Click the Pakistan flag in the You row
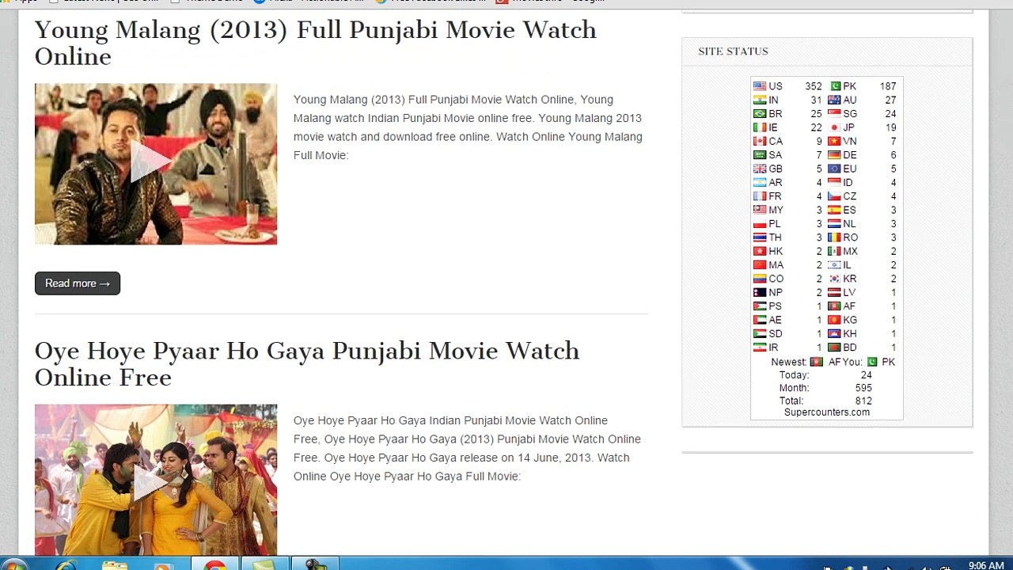 (x=872, y=362)
